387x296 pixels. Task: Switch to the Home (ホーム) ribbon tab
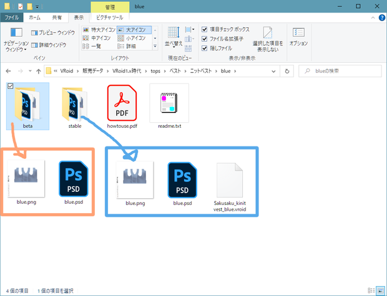[x=35, y=17]
